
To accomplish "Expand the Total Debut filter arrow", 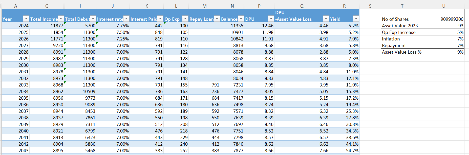I will pos(93,19).
